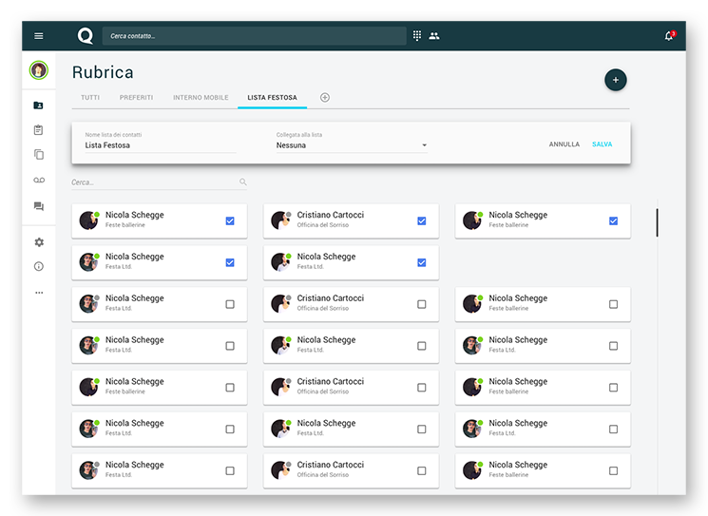Check last-row Cristiano Cartocci checkbox
The width and height of the screenshot is (708, 516).
coord(421,470)
